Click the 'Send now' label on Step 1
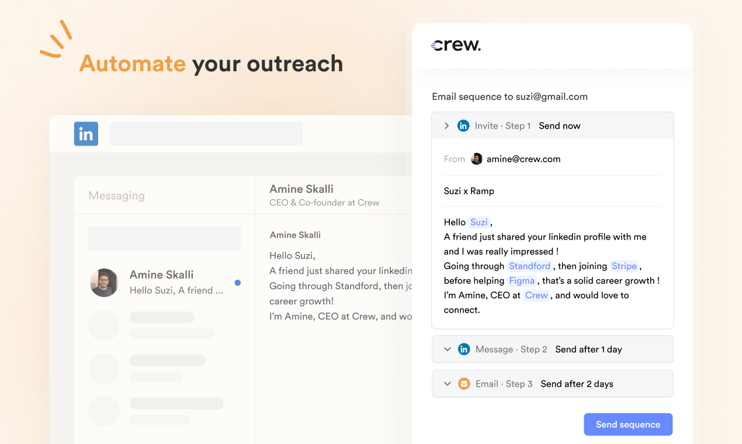The height and width of the screenshot is (444, 742). [560, 126]
